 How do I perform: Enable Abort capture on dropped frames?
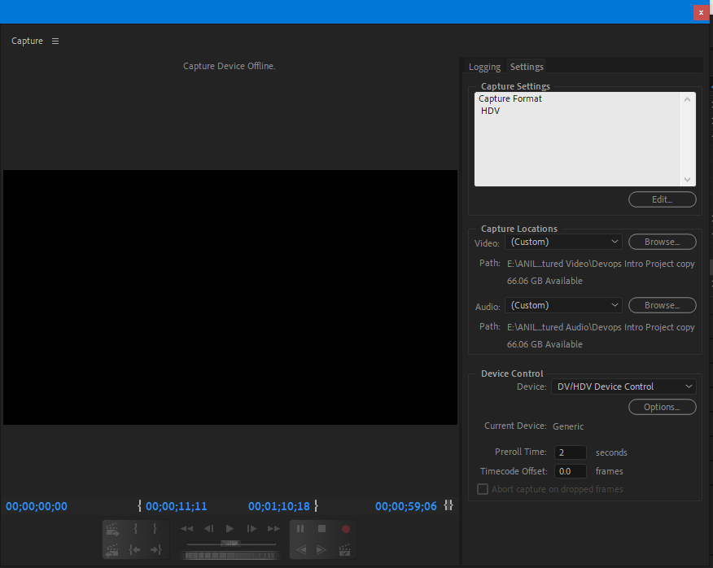pos(483,488)
